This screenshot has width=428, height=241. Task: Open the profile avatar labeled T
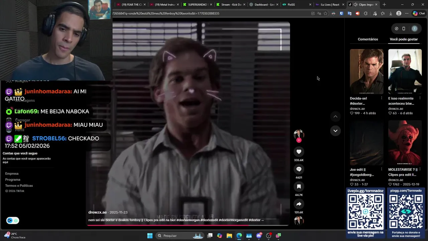(x=415, y=29)
